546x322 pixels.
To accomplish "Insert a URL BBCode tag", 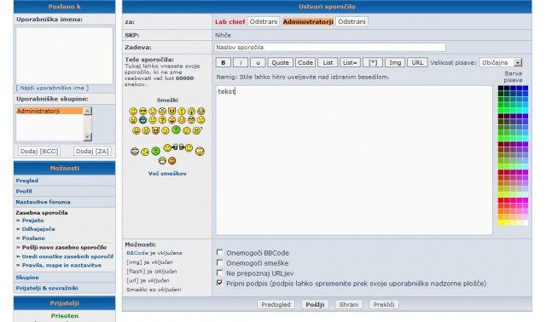I will click(417, 62).
